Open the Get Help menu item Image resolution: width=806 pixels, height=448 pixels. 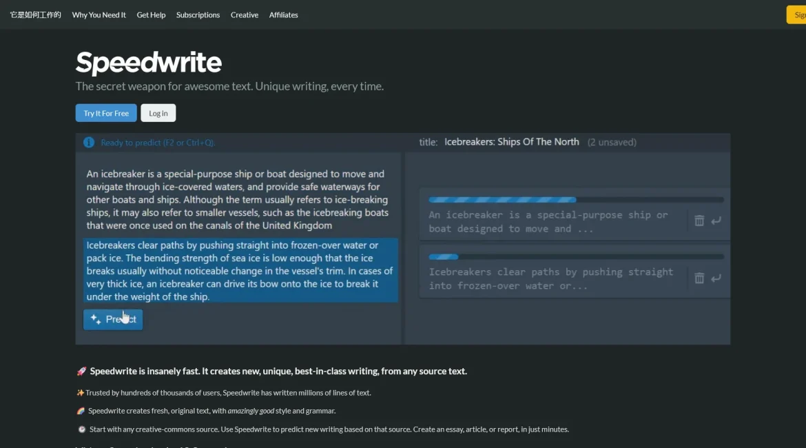[x=151, y=15]
